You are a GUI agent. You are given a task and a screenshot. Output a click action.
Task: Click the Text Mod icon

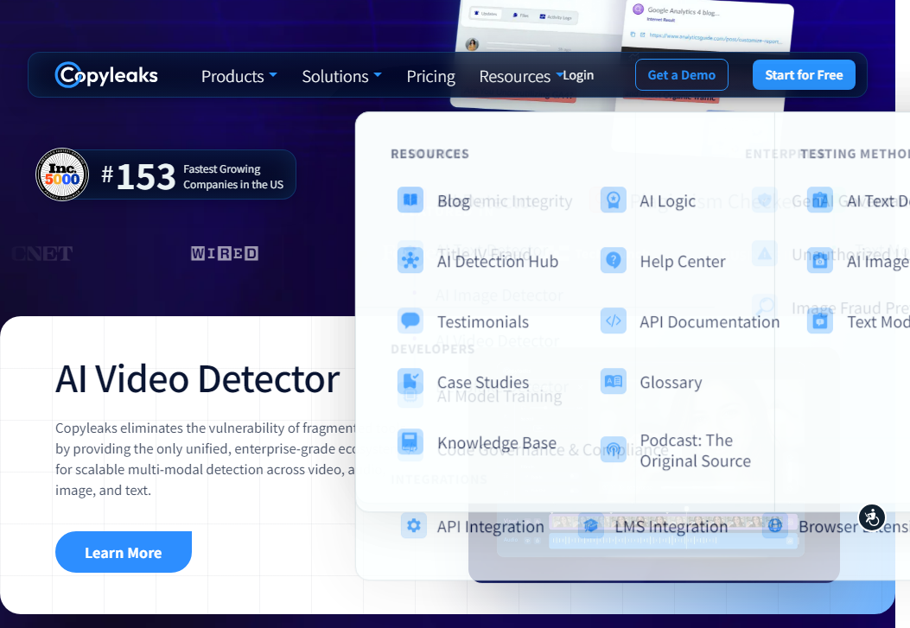(820, 320)
